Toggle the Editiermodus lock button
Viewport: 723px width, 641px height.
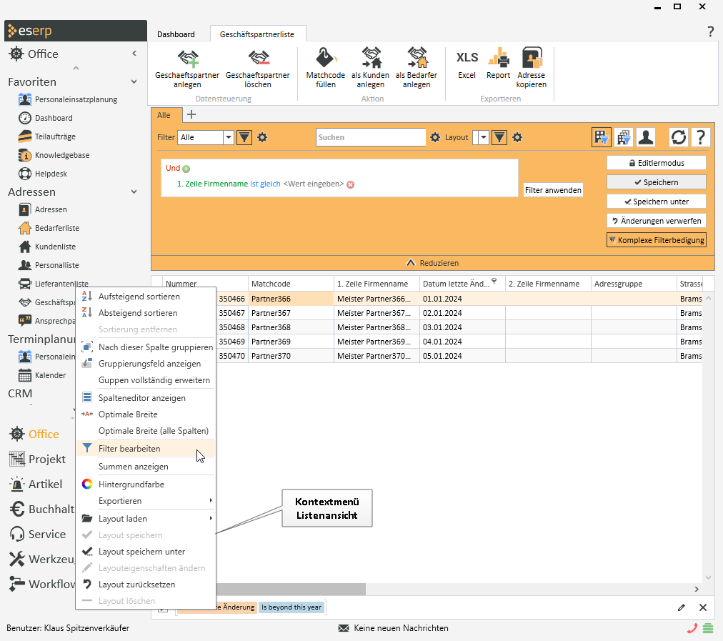tap(657, 163)
